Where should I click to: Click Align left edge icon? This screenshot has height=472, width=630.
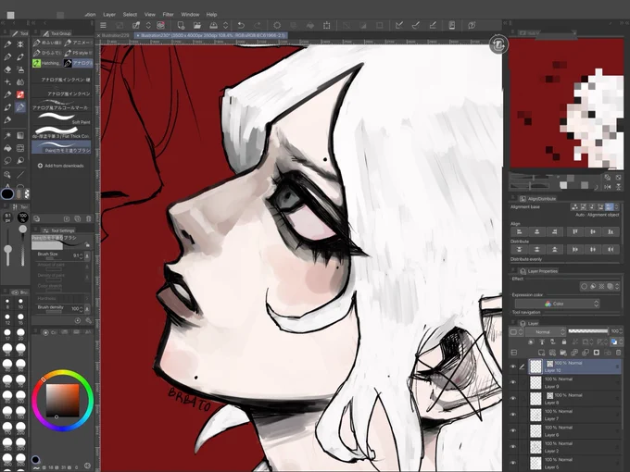tap(519, 231)
